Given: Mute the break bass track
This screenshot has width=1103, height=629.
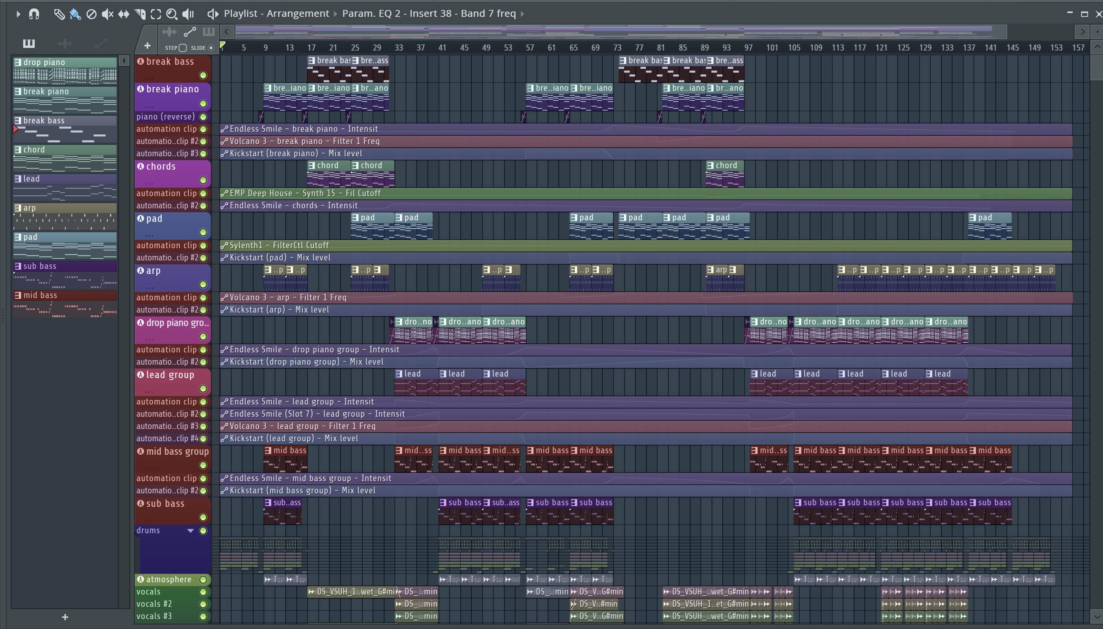Looking at the screenshot, I should click(203, 75).
